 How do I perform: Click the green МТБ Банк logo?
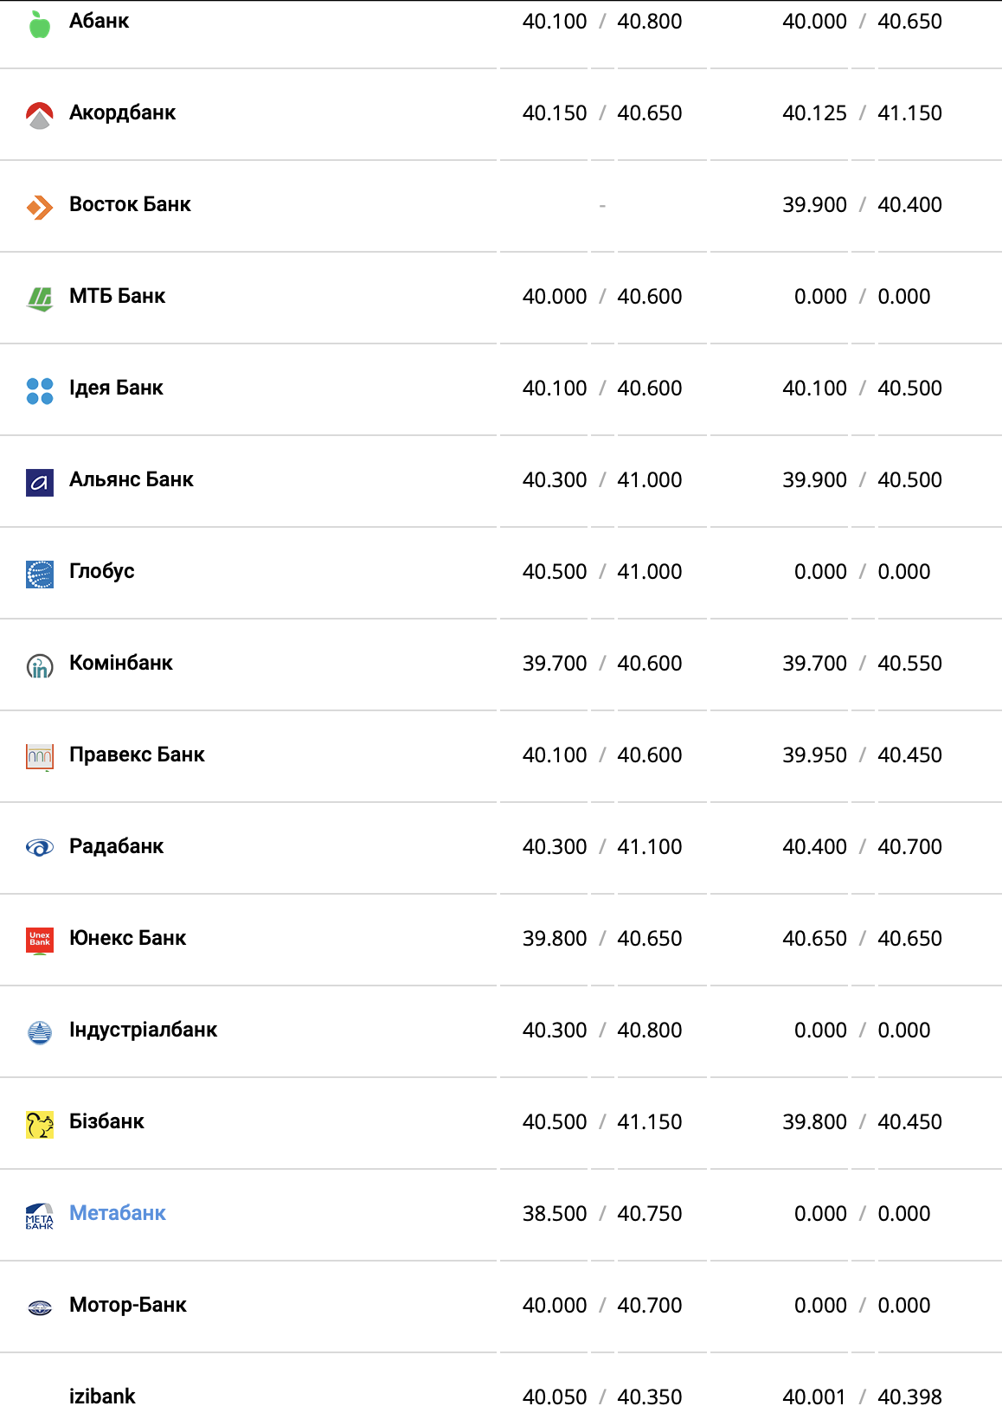coord(40,299)
